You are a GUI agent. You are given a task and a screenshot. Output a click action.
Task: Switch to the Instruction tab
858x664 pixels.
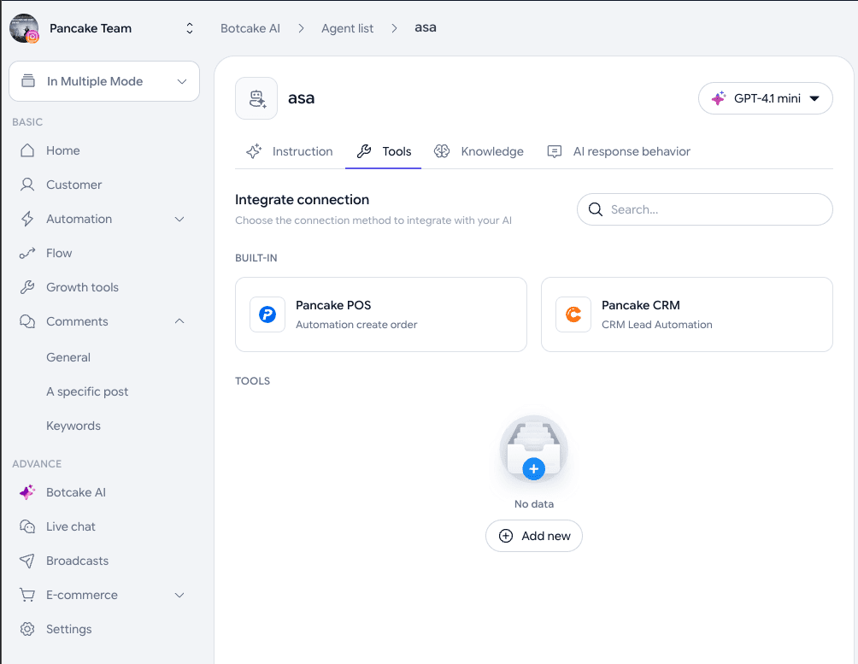click(x=290, y=151)
